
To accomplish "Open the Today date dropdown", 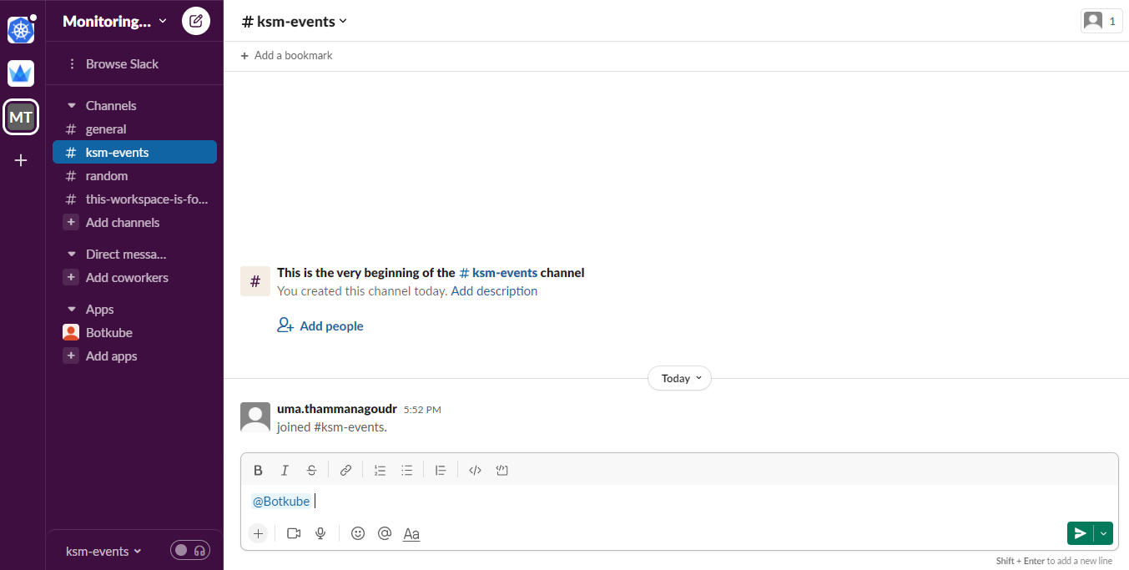I will point(679,378).
